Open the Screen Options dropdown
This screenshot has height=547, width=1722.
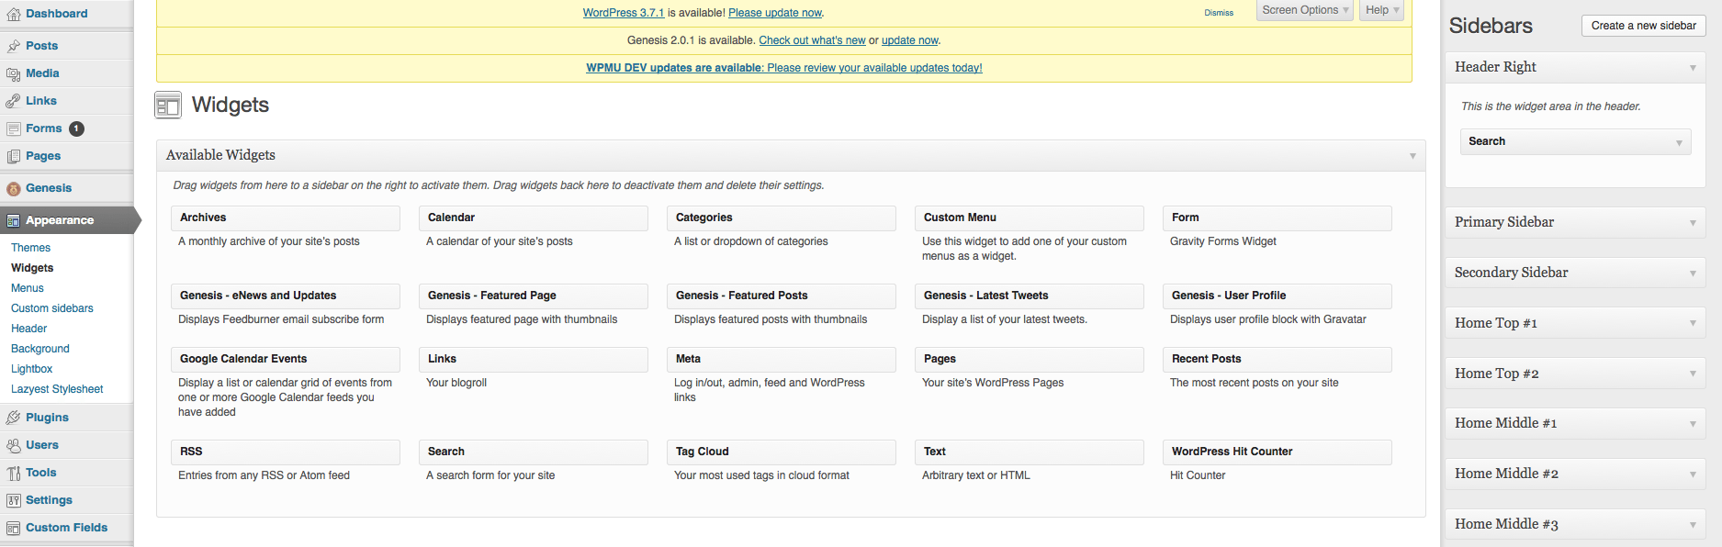(1304, 10)
